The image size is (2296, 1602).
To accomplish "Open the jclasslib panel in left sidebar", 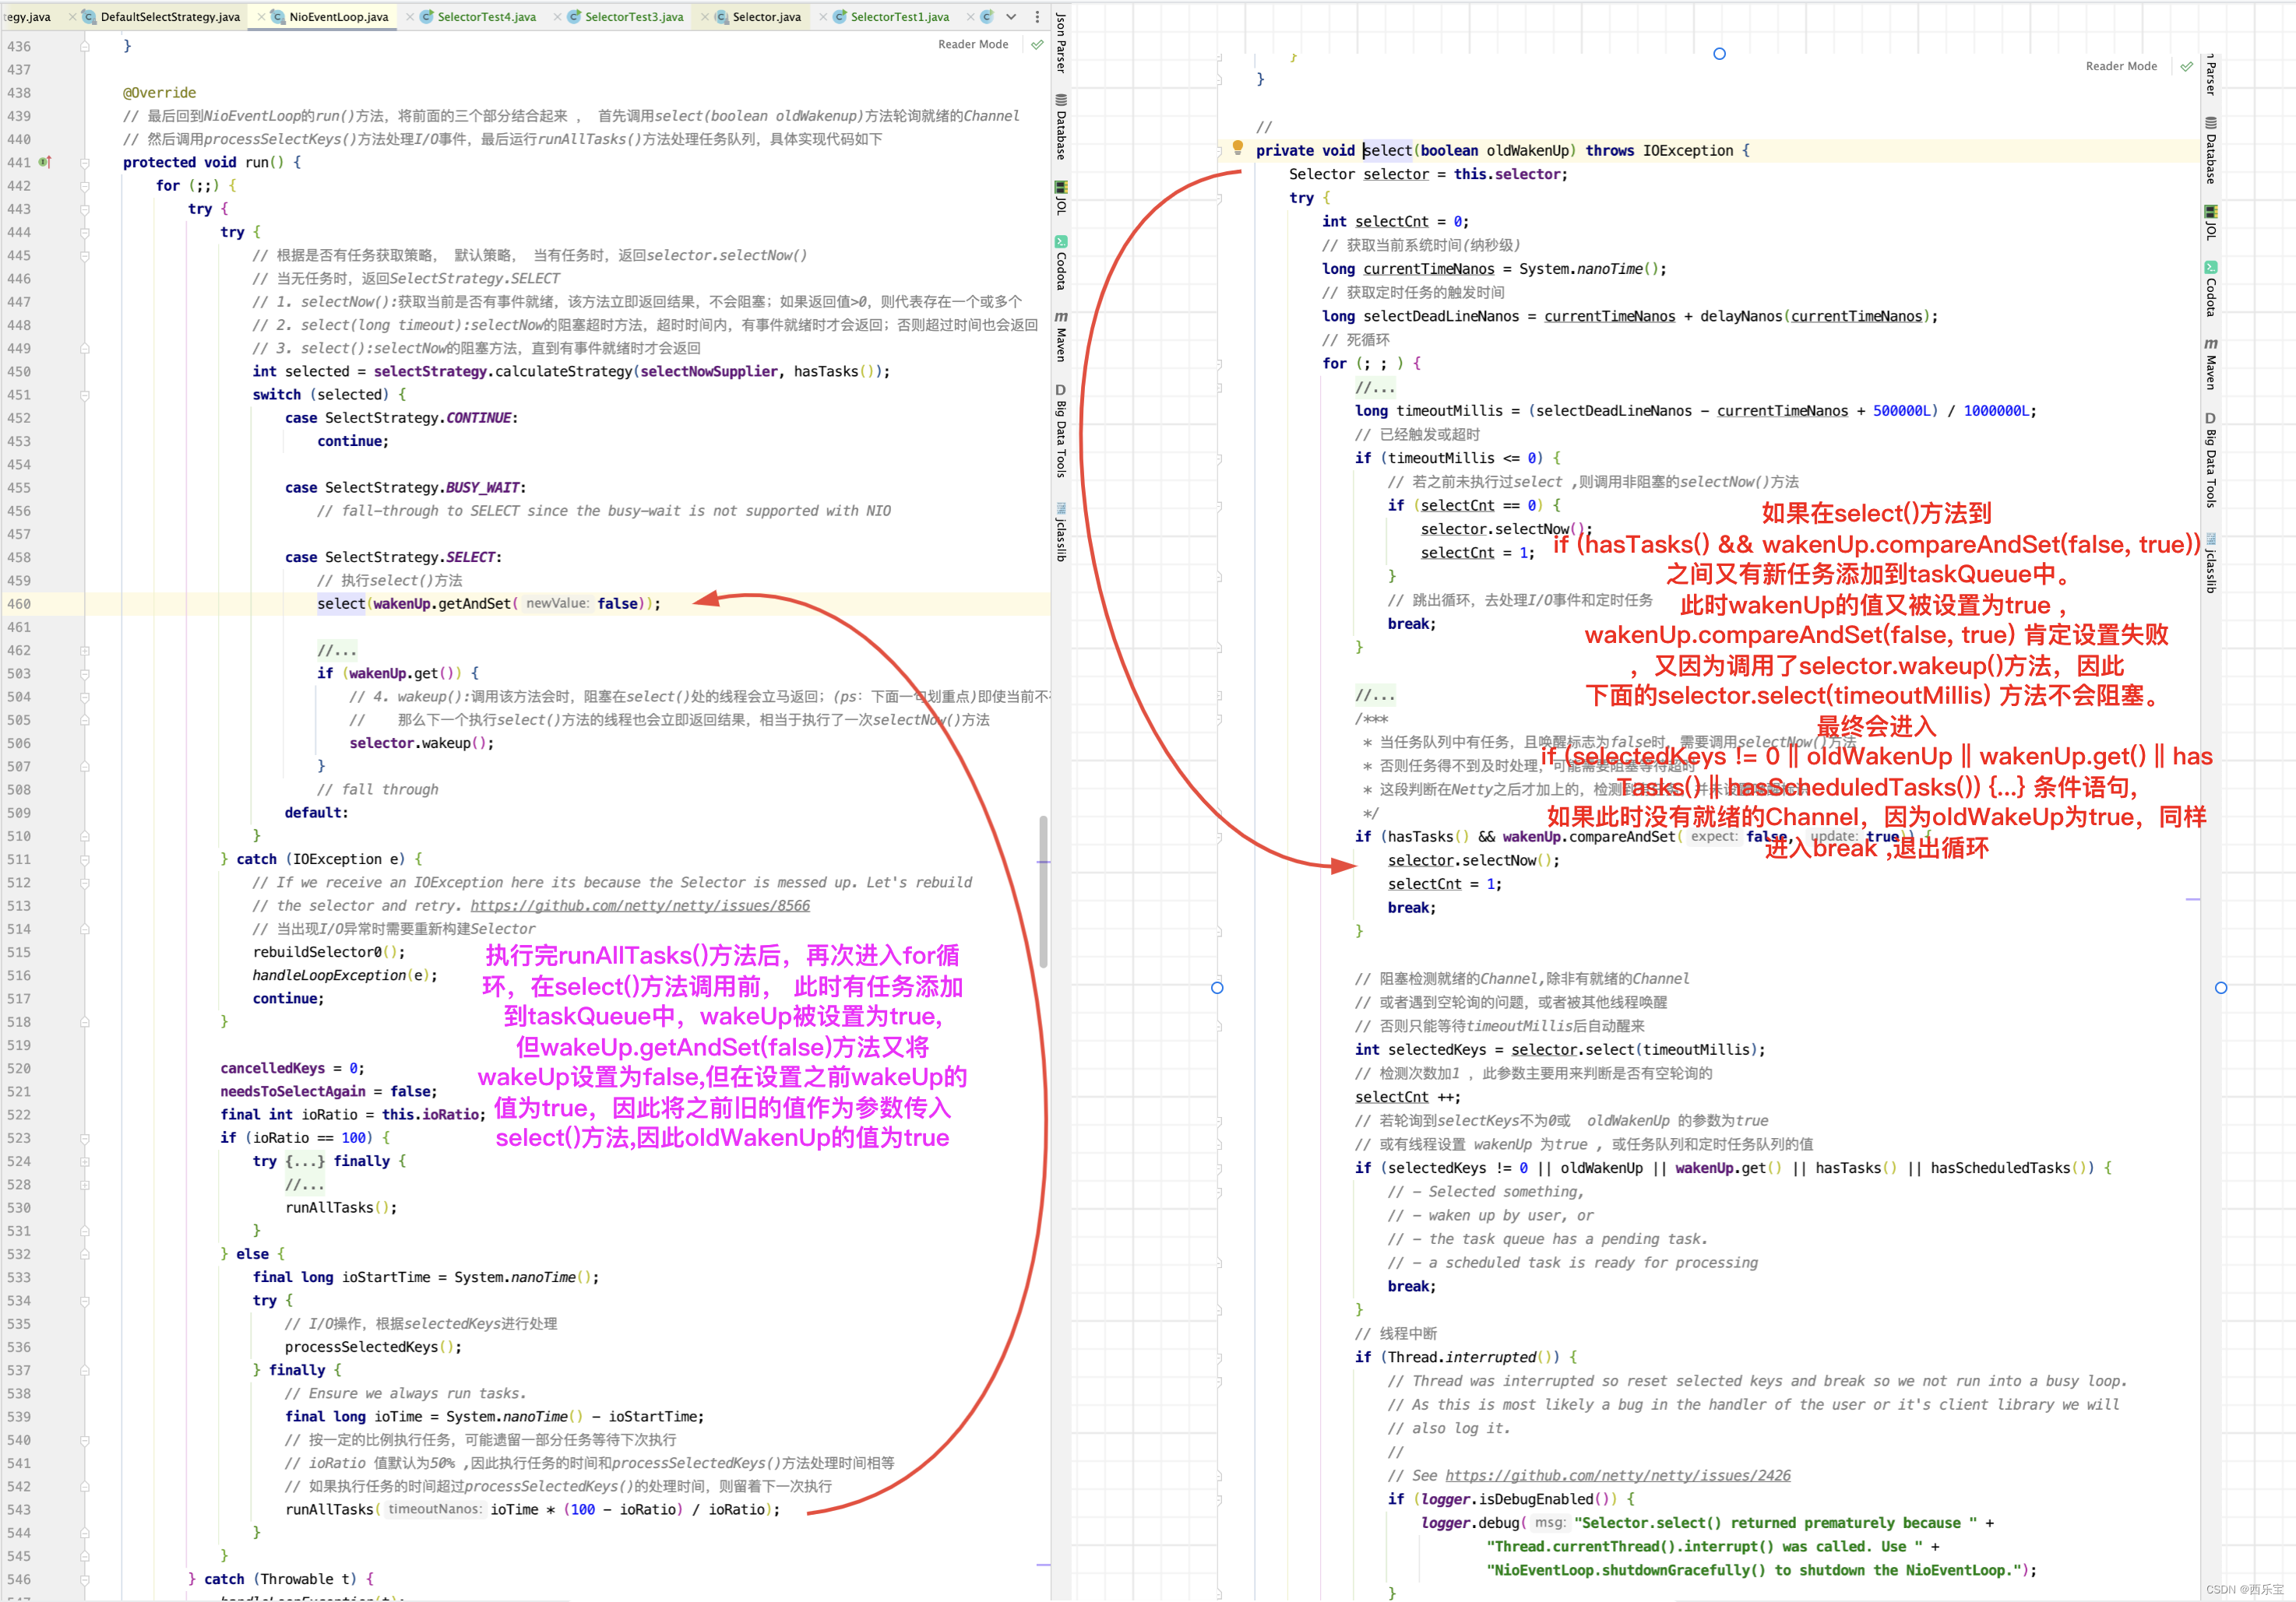I will pos(1061,532).
